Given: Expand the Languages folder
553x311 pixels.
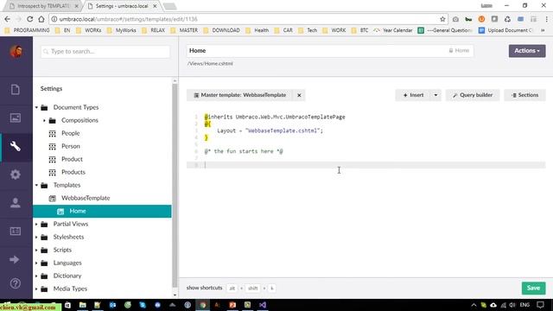Looking at the screenshot, I should [36, 263].
